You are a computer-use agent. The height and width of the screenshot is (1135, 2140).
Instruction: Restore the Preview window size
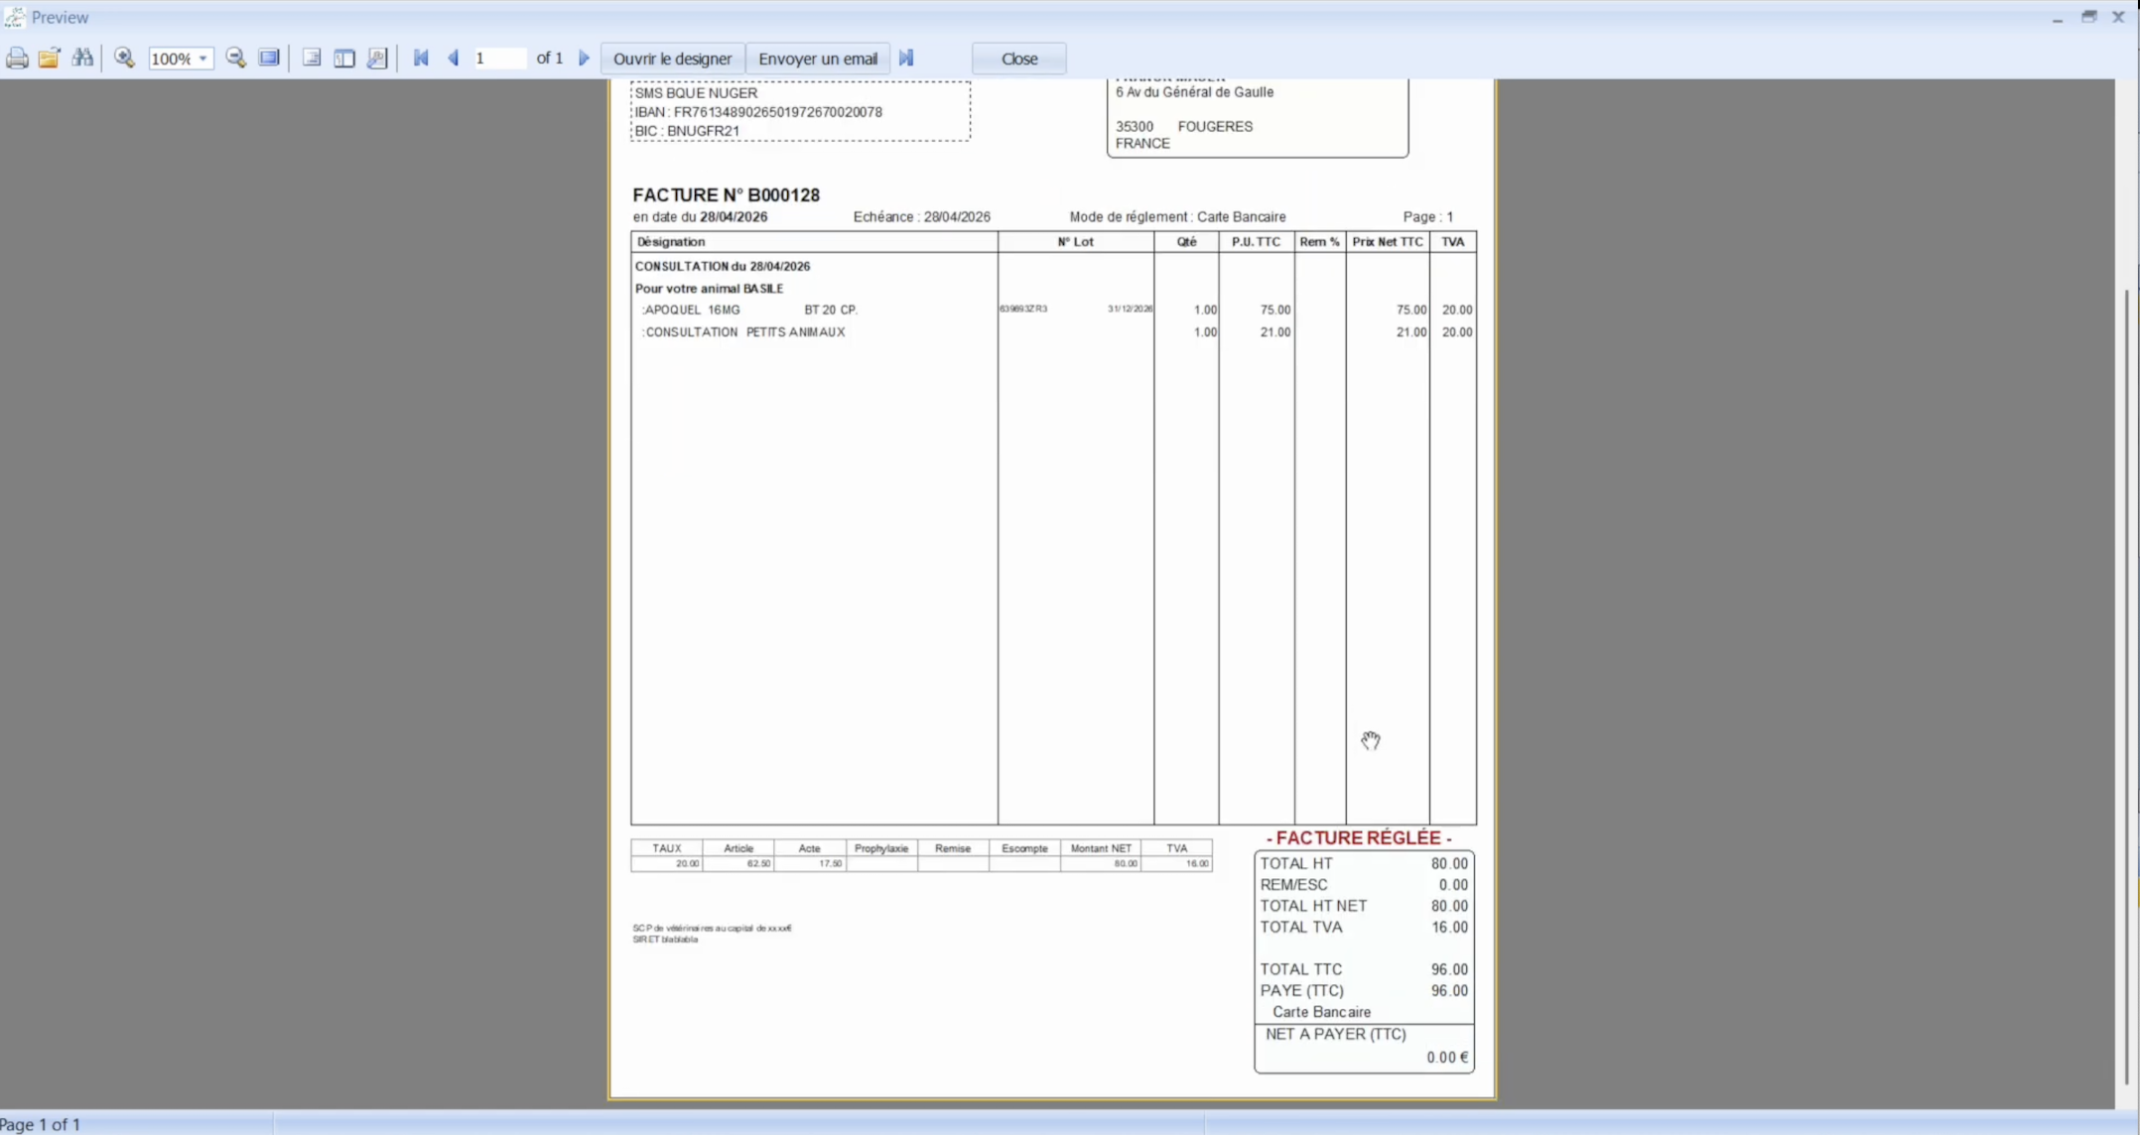pyautogui.click(x=2089, y=17)
